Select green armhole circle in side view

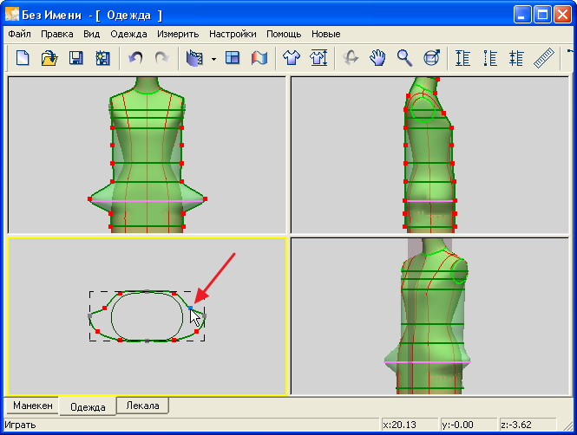point(423,109)
